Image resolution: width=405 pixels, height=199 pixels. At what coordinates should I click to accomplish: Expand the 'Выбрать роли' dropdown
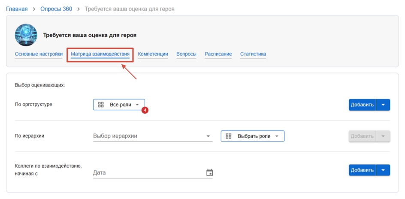277,136
